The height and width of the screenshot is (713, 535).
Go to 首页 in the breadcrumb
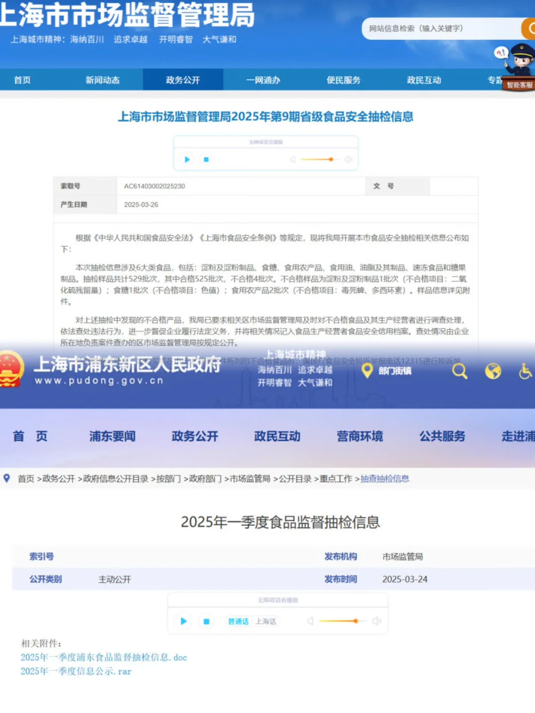point(26,479)
